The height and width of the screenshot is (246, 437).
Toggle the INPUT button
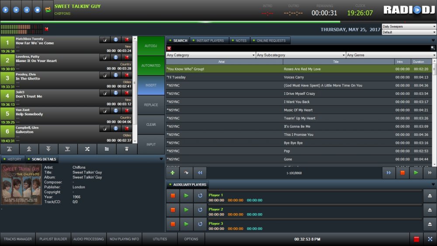151,144
